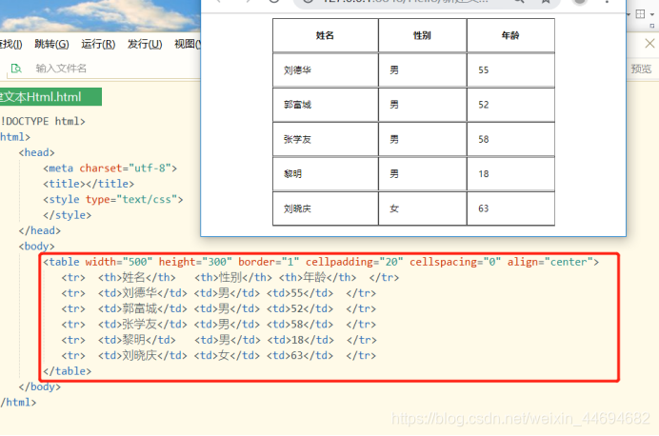This screenshot has width=659, height=436.
Task: Click the <title></title> code line
Action: tap(89, 184)
